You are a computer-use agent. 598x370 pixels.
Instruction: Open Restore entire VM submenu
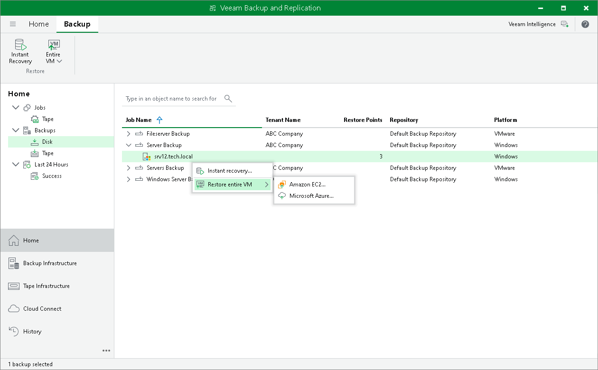(233, 185)
